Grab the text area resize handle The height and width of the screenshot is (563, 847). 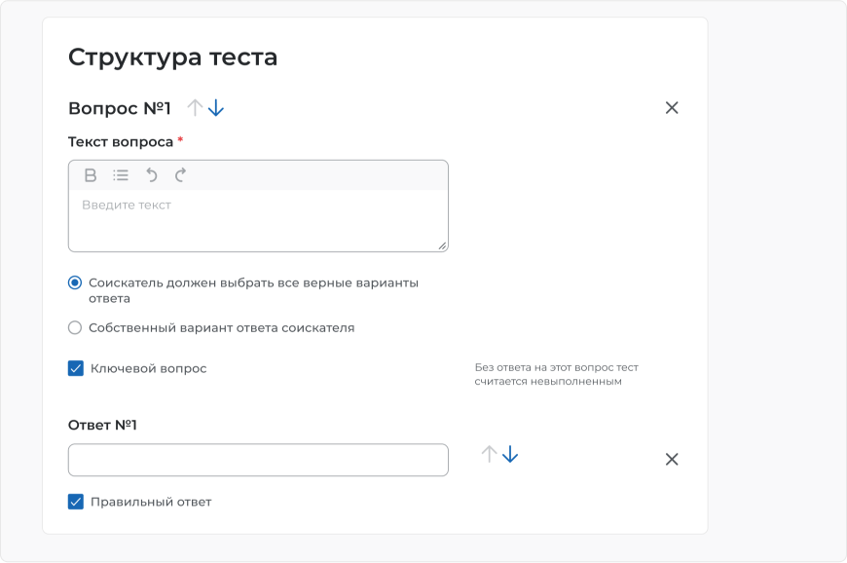442,245
